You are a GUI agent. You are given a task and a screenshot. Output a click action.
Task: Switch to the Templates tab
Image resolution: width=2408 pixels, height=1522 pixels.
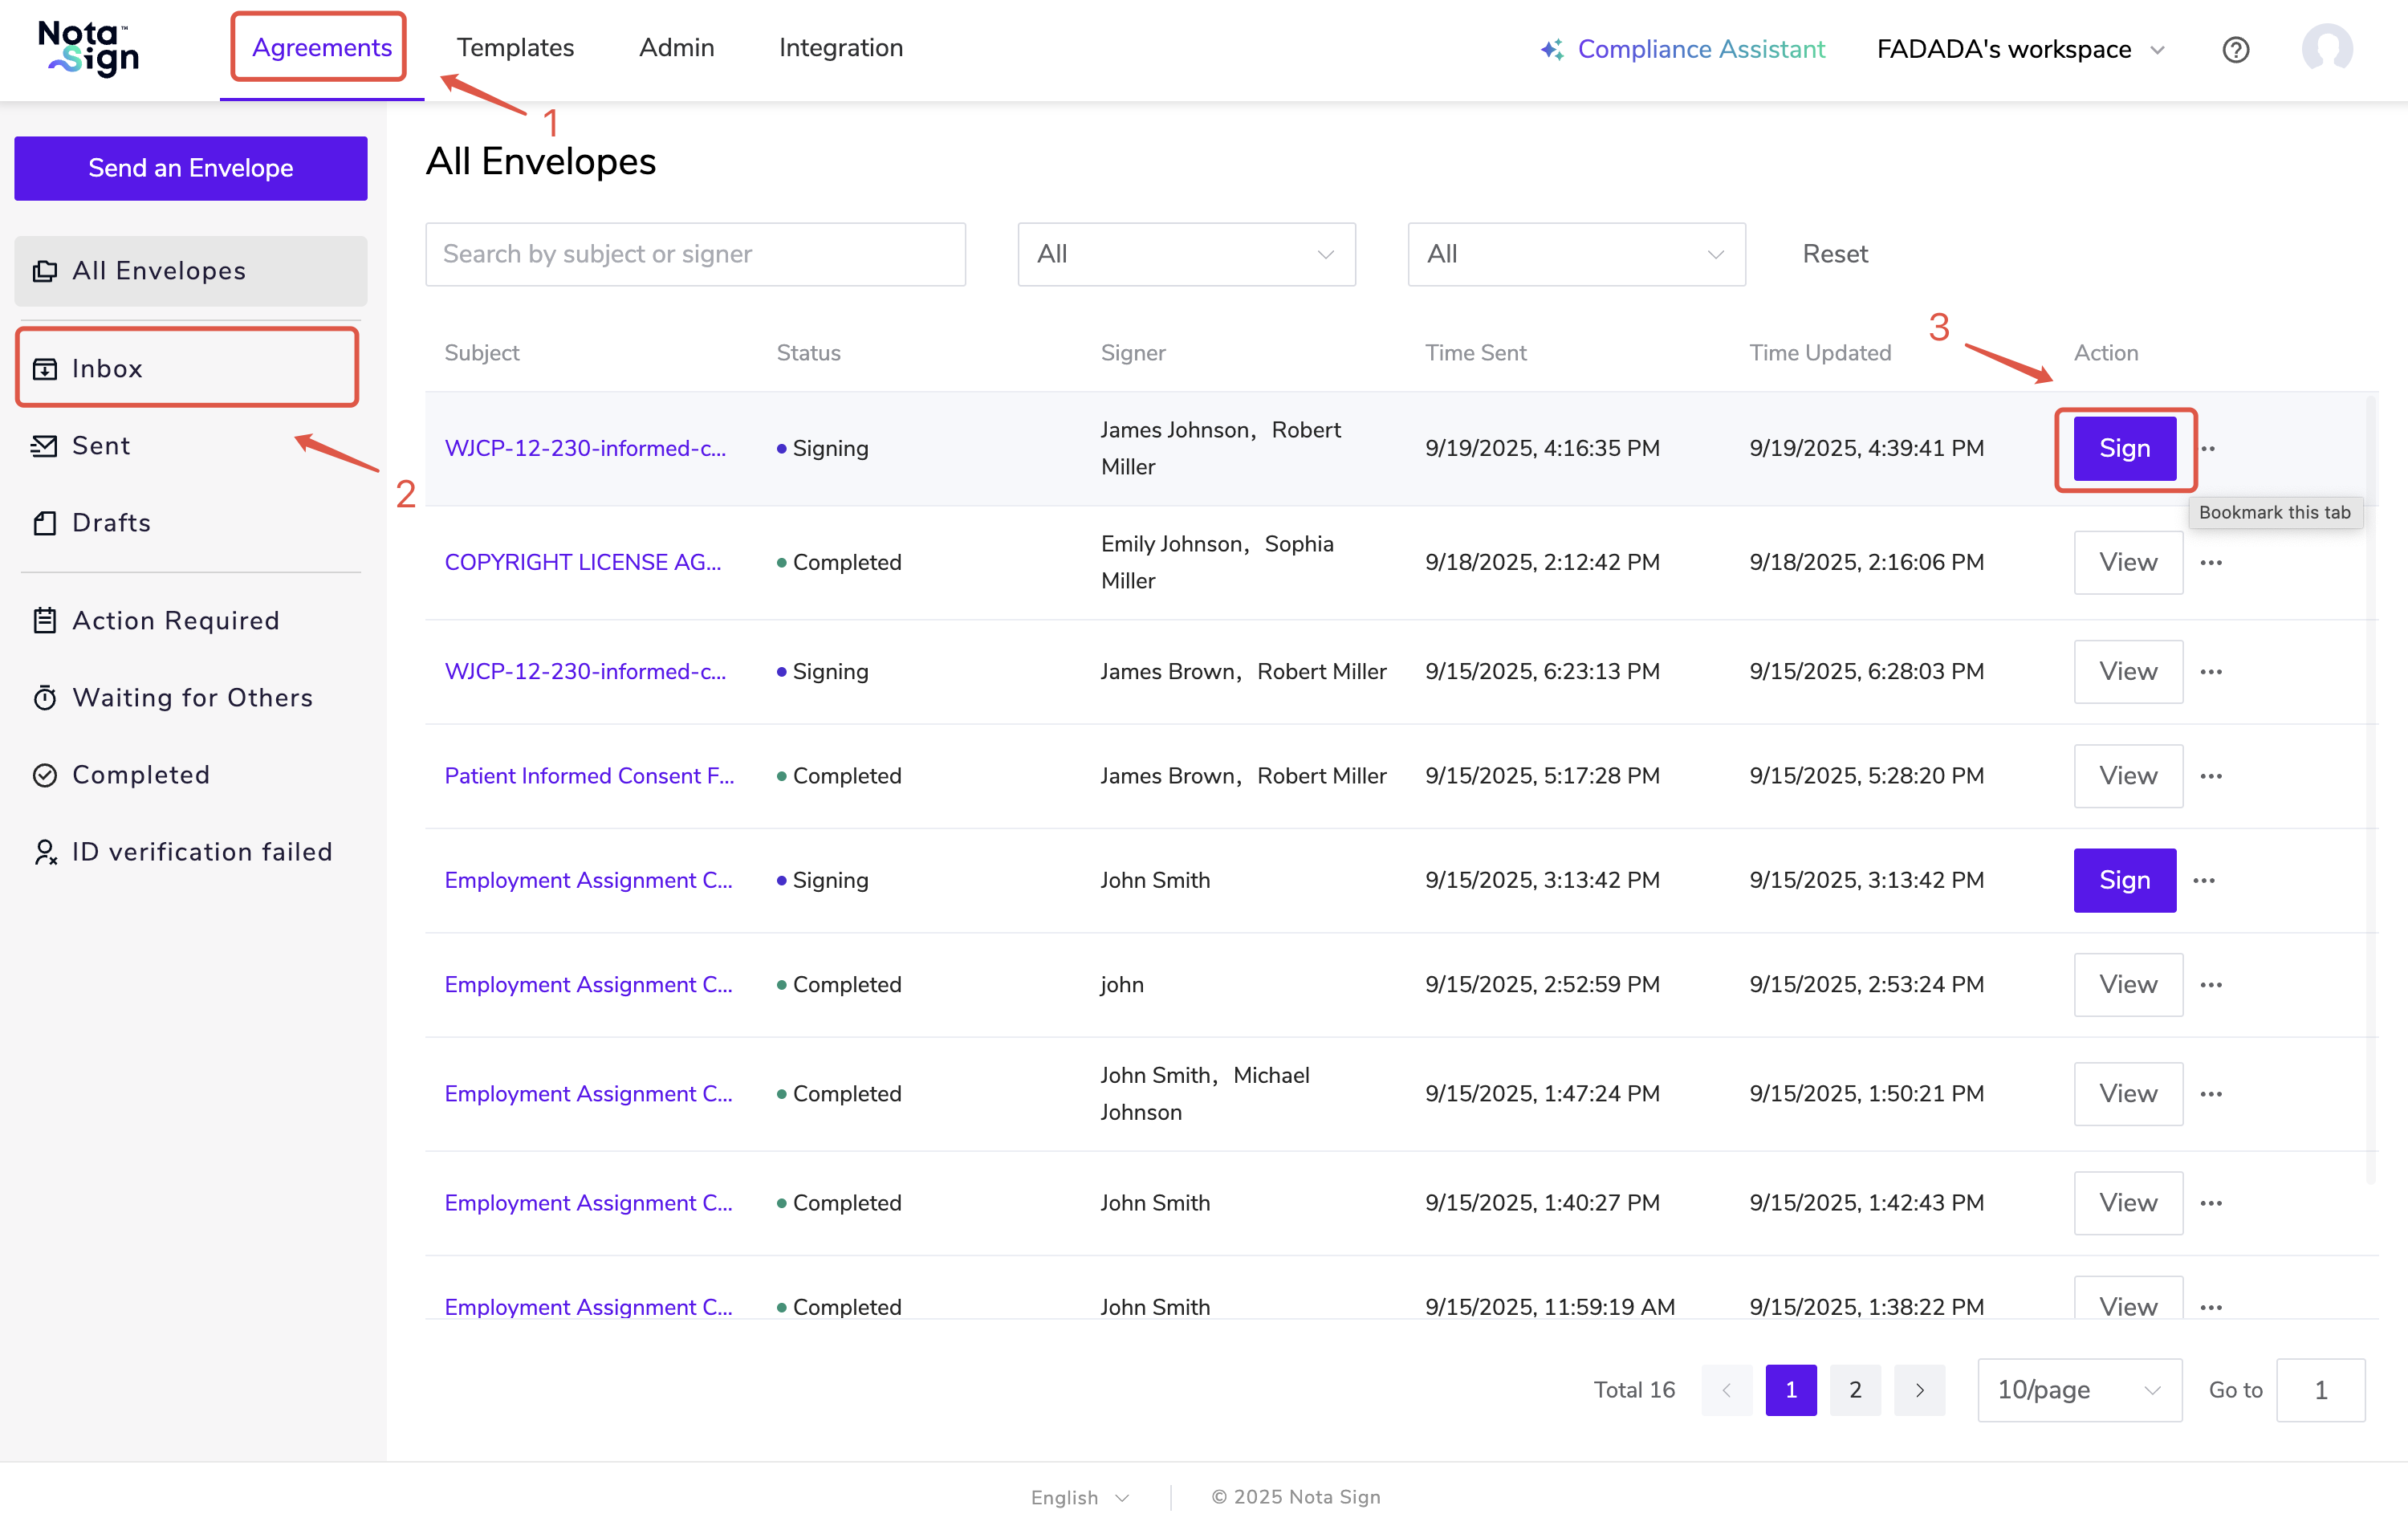point(515,47)
